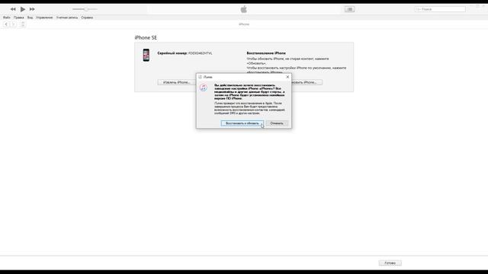Skip forward with the fast-forward button
488x274 pixels.
tap(32, 9)
